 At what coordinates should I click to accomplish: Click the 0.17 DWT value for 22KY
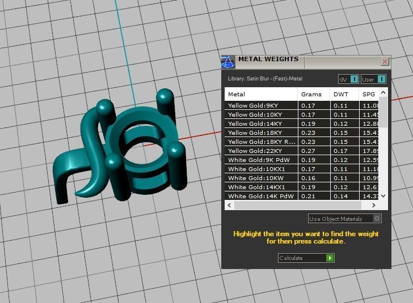point(340,151)
